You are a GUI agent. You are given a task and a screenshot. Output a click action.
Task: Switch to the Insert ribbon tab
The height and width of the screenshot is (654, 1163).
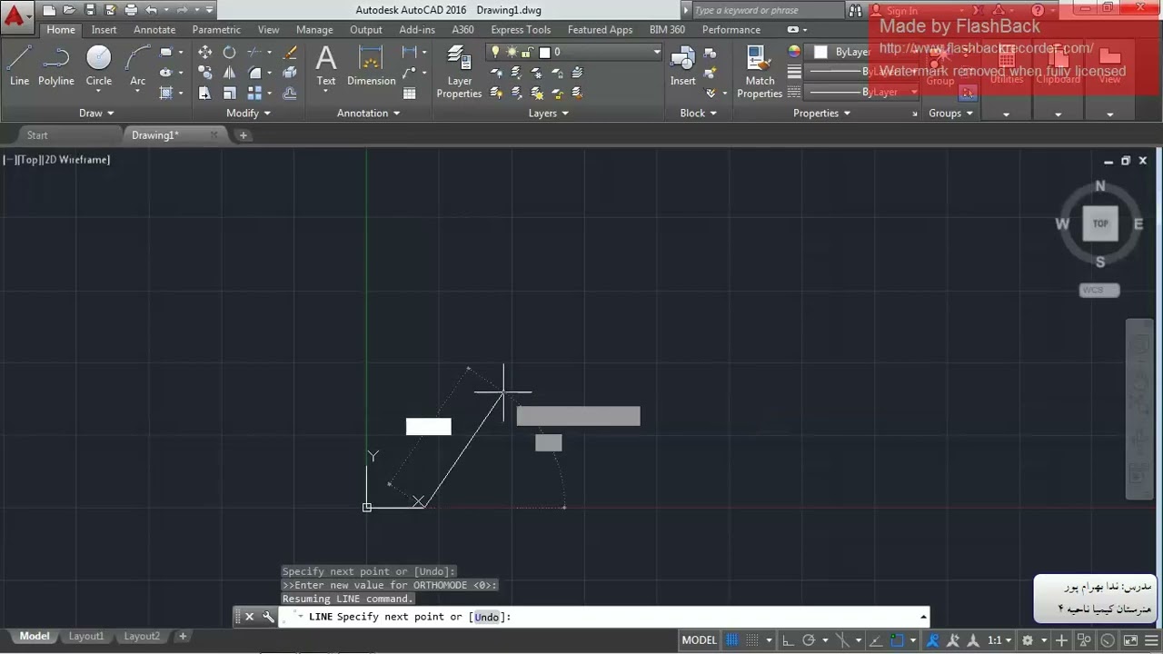click(x=104, y=29)
